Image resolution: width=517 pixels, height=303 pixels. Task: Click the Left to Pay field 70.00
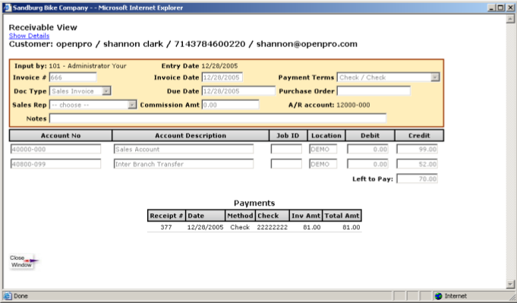tap(417, 178)
